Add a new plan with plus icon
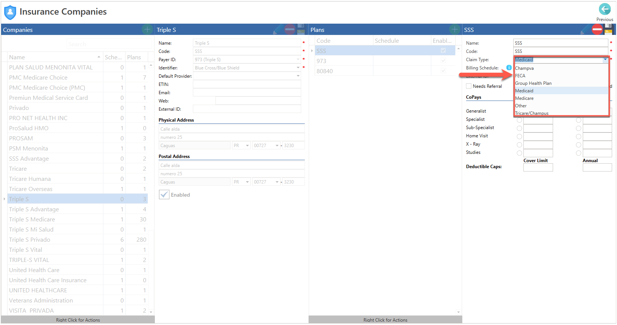Viewport: 617px width, 325px height. pyautogui.click(x=455, y=29)
